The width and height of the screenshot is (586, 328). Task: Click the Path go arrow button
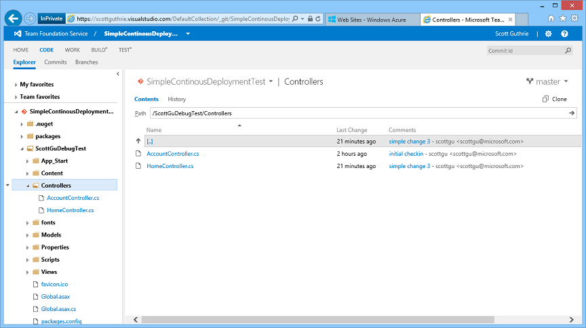572,112
